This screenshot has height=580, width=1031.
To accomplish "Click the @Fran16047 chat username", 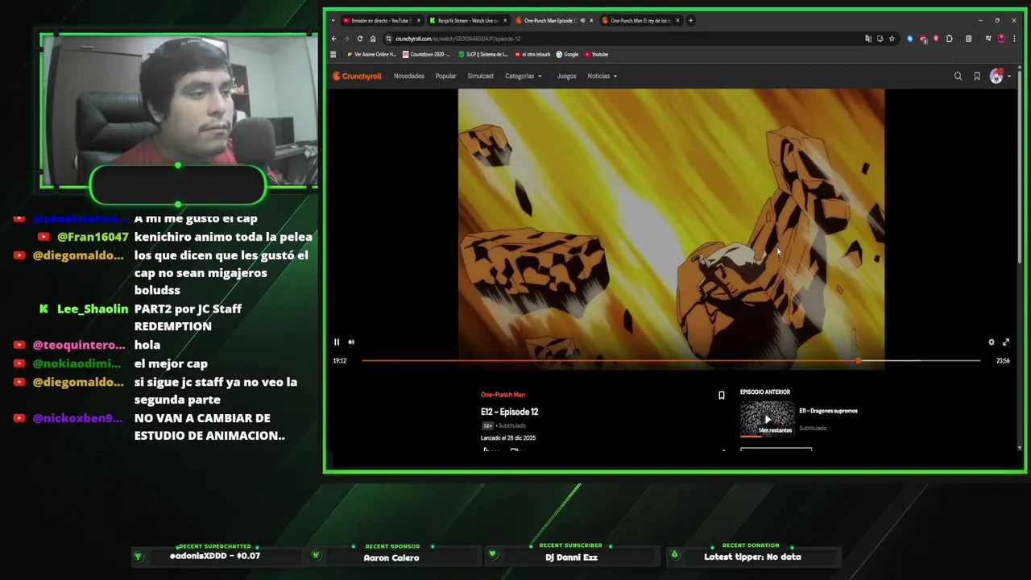I will [93, 238].
